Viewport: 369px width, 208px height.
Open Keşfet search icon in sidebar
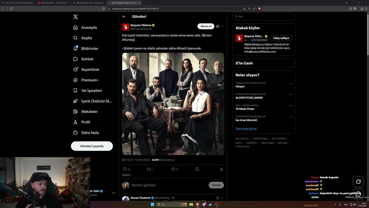point(76,38)
